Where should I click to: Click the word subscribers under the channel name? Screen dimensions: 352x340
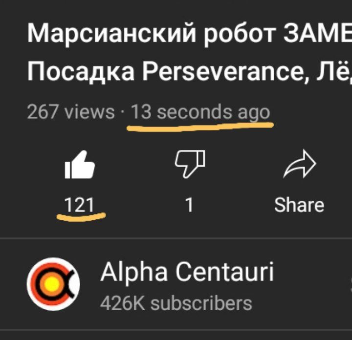coord(201,303)
